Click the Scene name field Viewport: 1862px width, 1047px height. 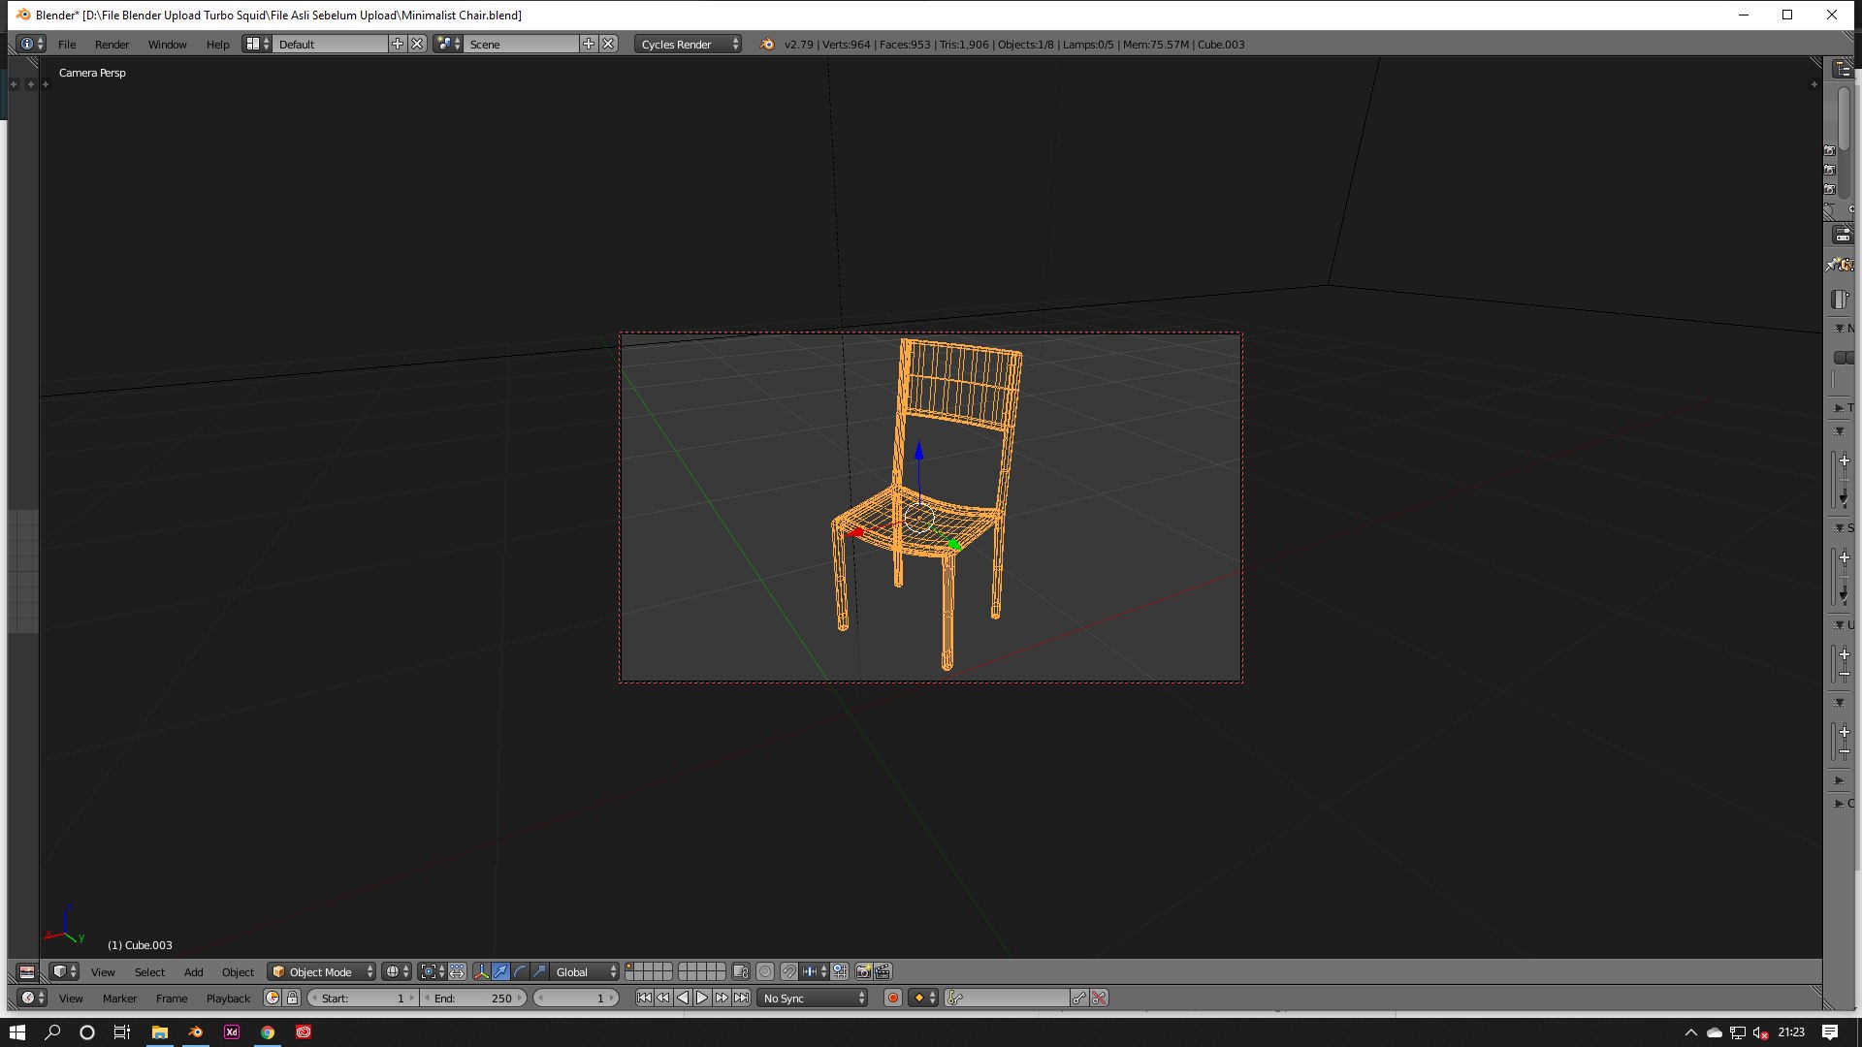[522, 44]
